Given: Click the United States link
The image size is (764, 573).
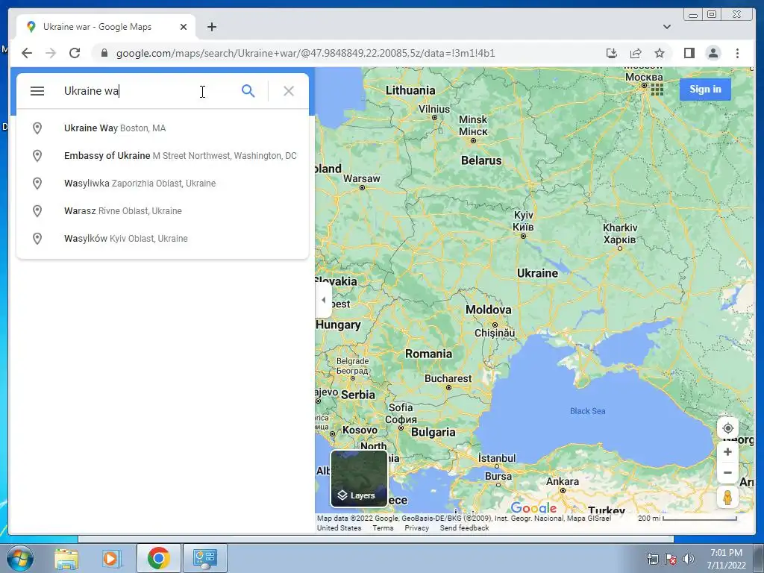Looking at the screenshot, I should 339,528.
